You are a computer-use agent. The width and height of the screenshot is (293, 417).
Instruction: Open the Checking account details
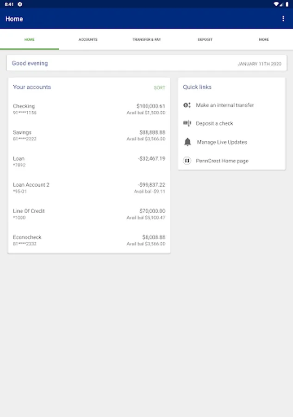pos(89,109)
